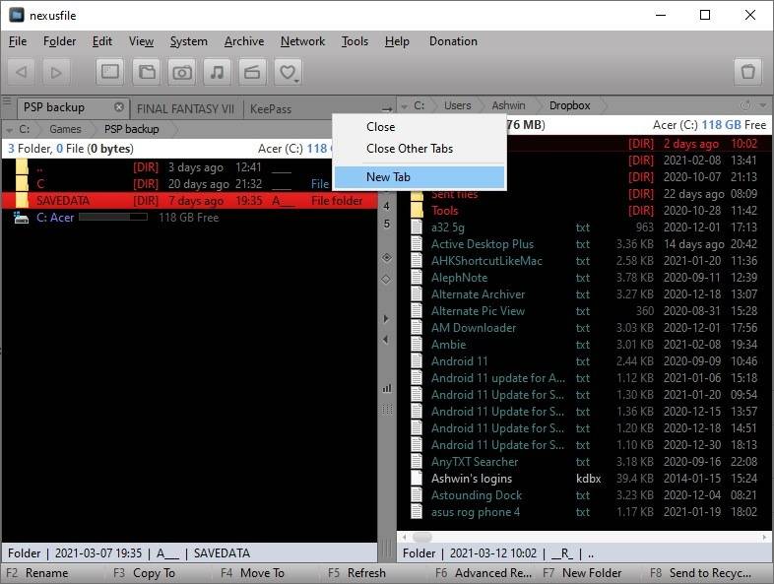Image resolution: width=774 pixels, height=584 pixels.
Task: Open the Favorites heart dropdown button
Action: pyautogui.click(x=289, y=72)
